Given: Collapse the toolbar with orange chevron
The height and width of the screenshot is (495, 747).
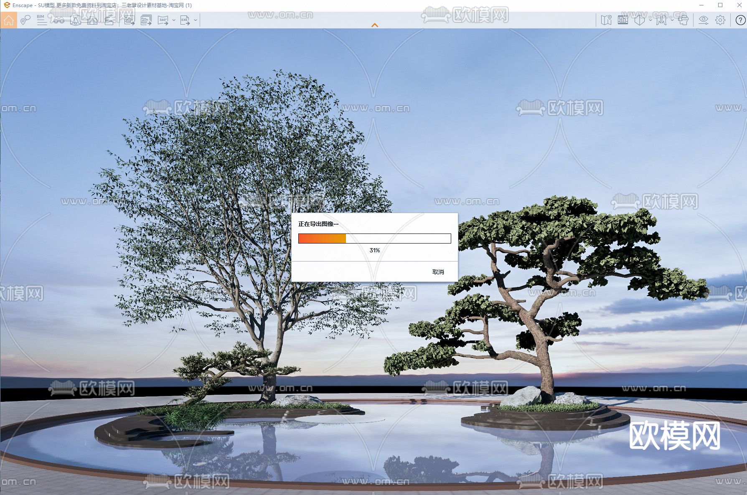Looking at the screenshot, I should 375,25.
